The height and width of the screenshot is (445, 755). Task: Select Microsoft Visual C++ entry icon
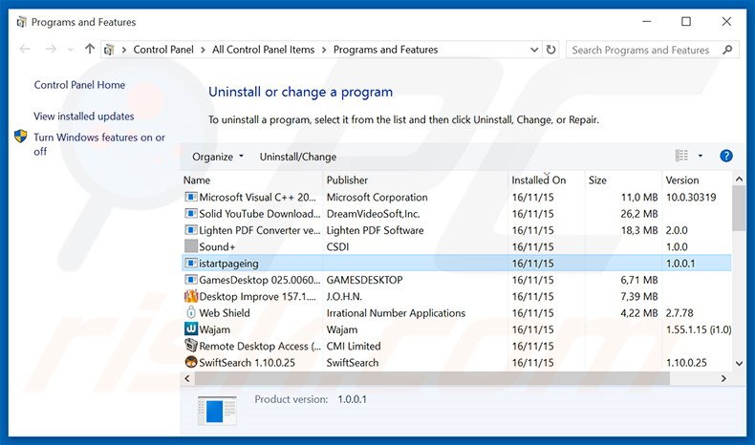coord(191,198)
